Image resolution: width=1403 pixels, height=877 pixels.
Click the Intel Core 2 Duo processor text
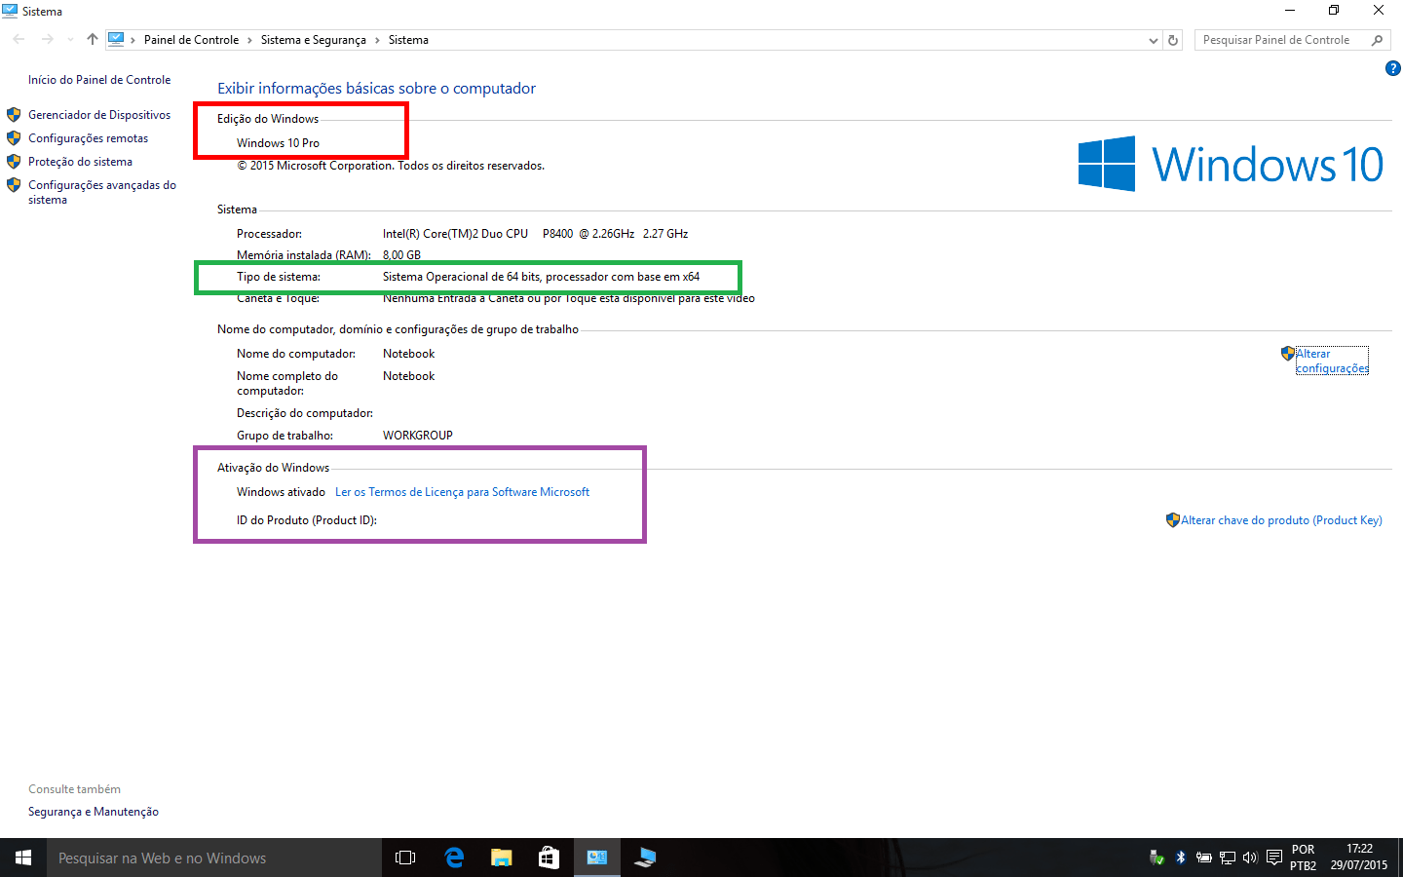(535, 234)
